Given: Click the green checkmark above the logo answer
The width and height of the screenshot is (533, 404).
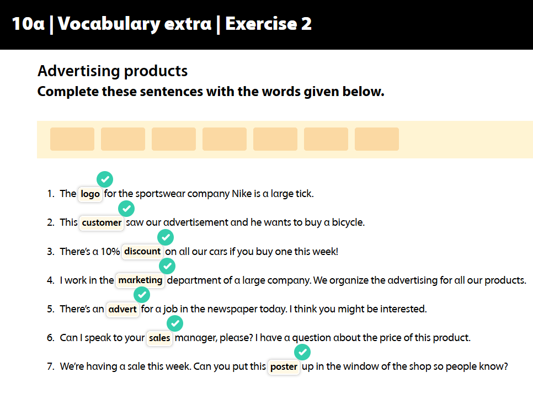Looking at the screenshot, I should coord(105,179).
